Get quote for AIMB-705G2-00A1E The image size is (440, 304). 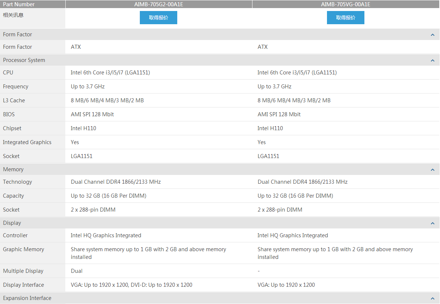click(x=158, y=18)
